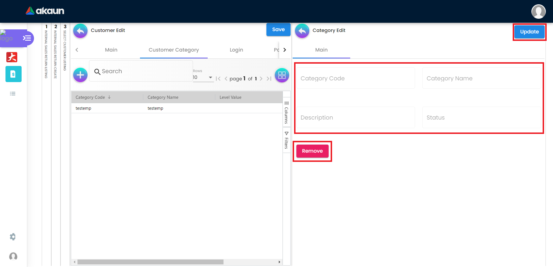This screenshot has width=553, height=267.
Task: Focus the Category Code field
Action: tap(356, 78)
